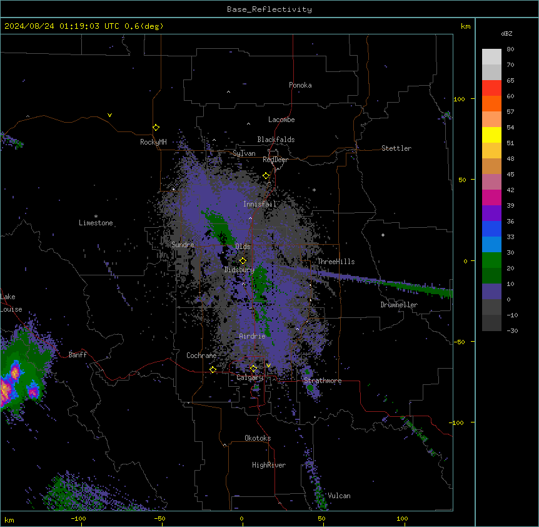The height and width of the screenshot is (527, 539).
Task: Click the Vulcan label
Action: (340, 496)
